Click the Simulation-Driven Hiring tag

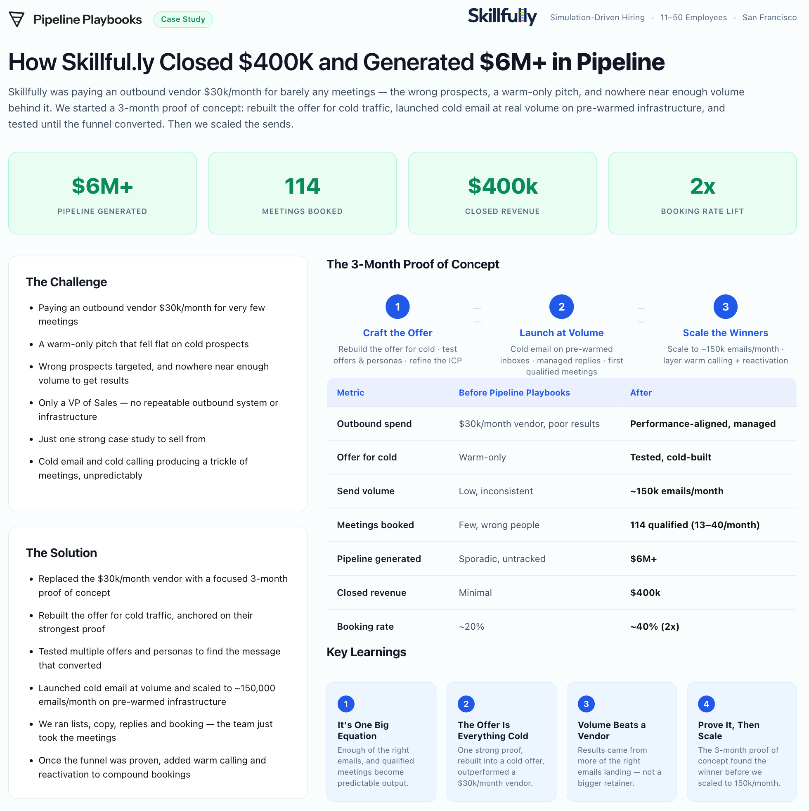click(x=597, y=18)
